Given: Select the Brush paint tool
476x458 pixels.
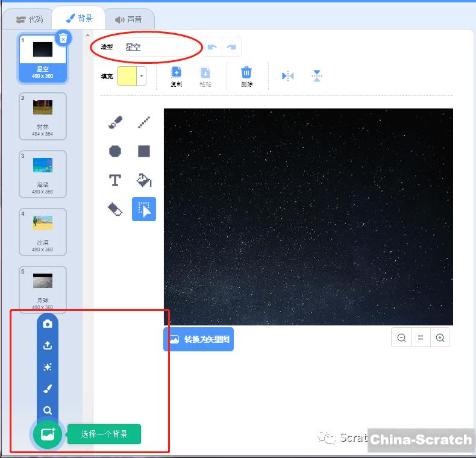Looking at the screenshot, I should tap(115, 122).
